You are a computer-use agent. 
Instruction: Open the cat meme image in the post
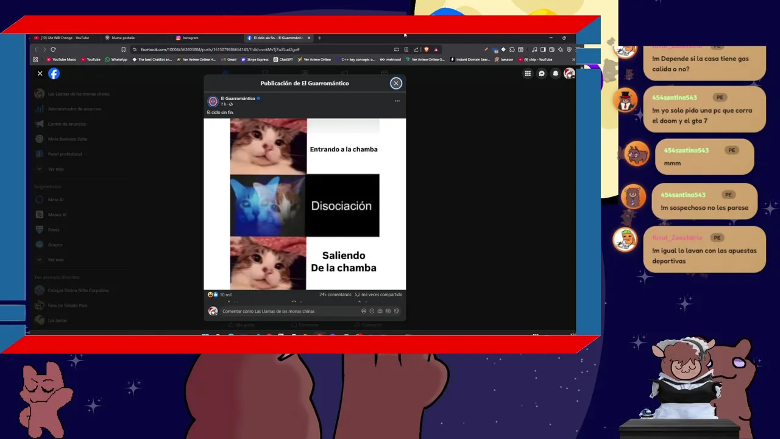click(305, 204)
